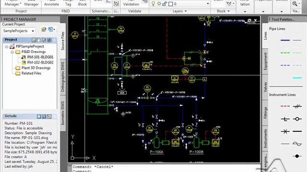Click the Project Manager ribbon button
Image resolution: width=307 pixels, height=172 pixels.
pos(12,3)
